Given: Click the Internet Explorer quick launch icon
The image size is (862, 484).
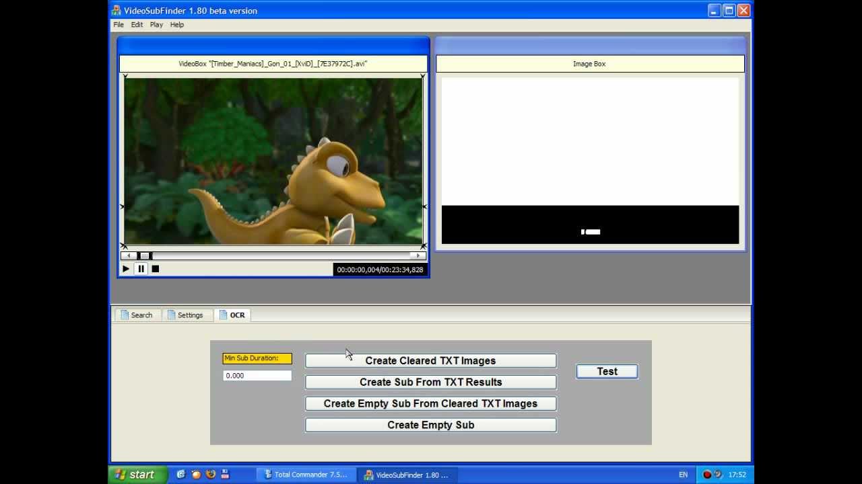Looking at the screenshot, I should click(x=181, y=475).
